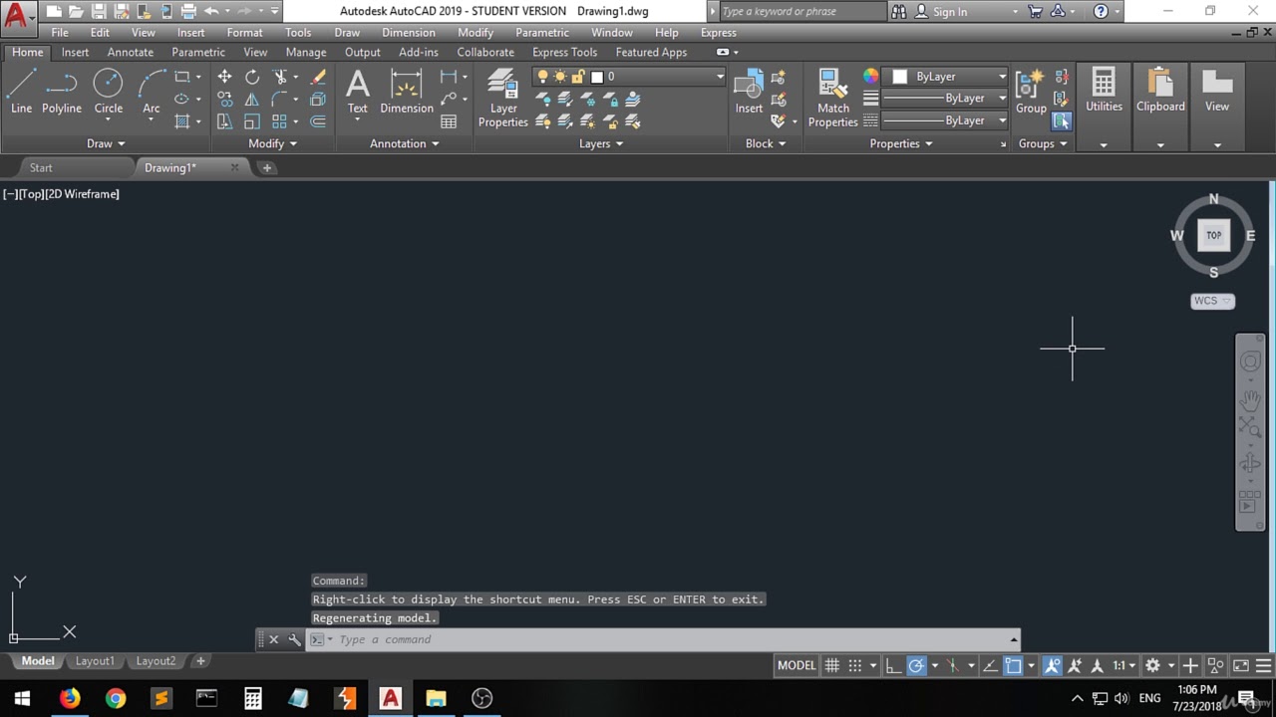Open the Format menu
This screenshot has width=1276, height=717.
tap(244, 32)
